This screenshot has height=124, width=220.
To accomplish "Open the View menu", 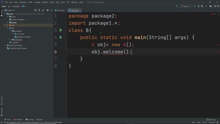I will pyautogui.click(x=16, y=2).
